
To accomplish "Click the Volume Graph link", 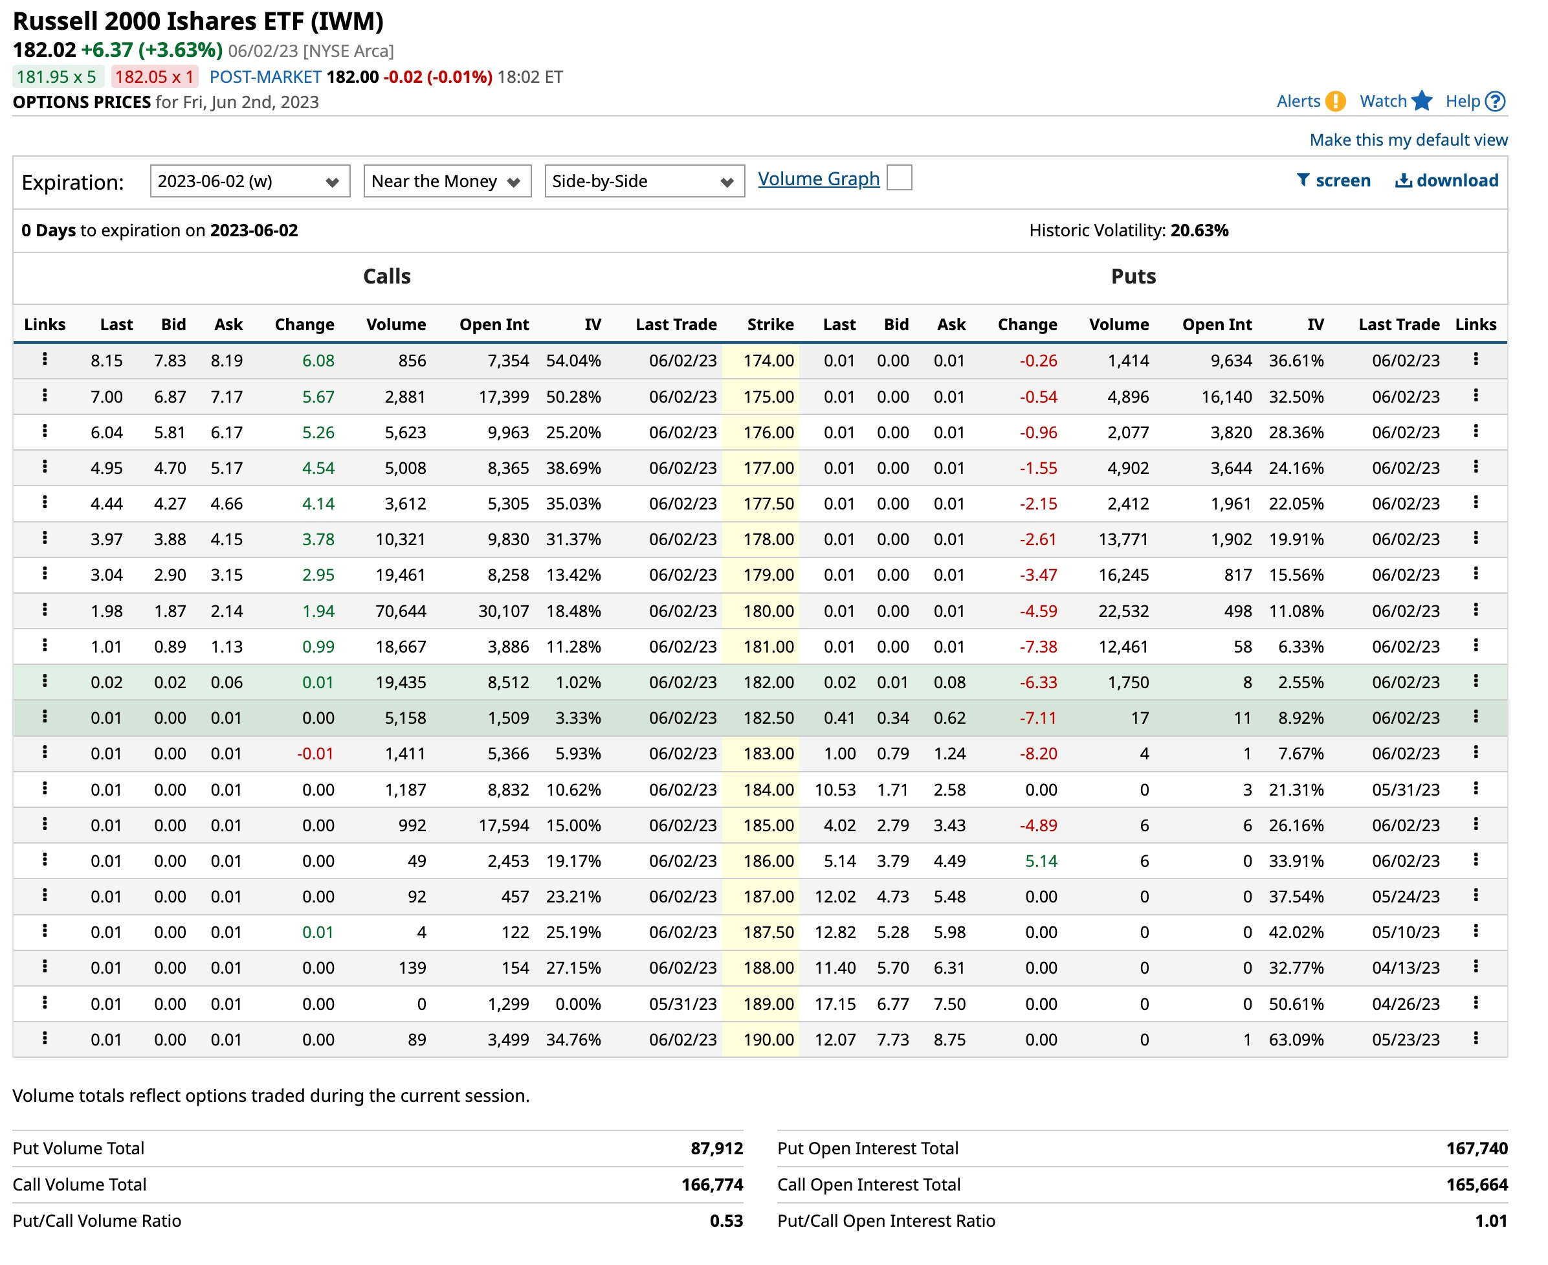I will pos(819,179).
